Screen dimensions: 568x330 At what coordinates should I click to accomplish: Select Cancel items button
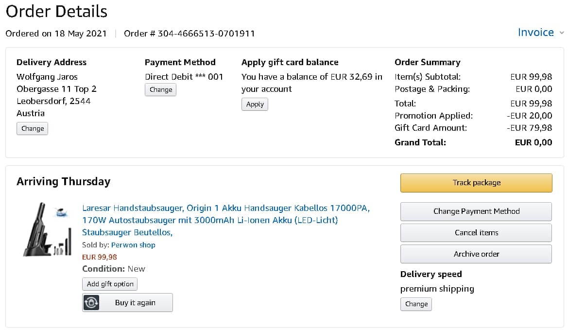(x=476, y=233)
